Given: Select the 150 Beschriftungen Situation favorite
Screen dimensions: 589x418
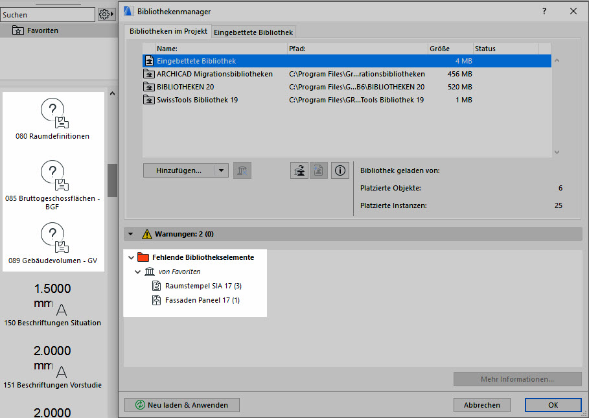Looking at the screenshot, I should (52, 305).
